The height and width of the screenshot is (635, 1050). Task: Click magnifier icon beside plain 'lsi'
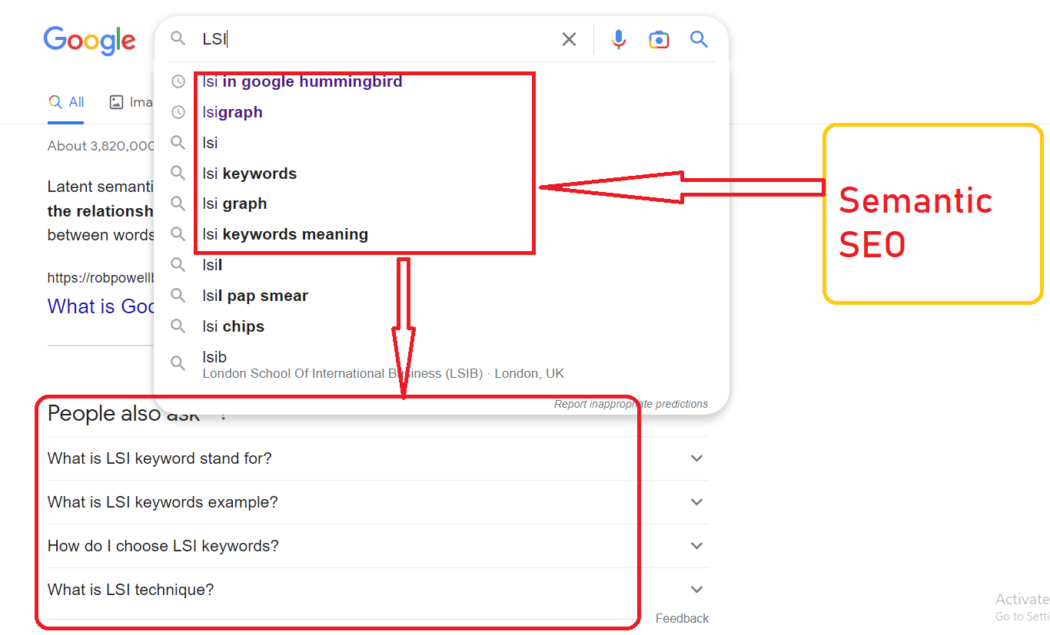(178, 143)
